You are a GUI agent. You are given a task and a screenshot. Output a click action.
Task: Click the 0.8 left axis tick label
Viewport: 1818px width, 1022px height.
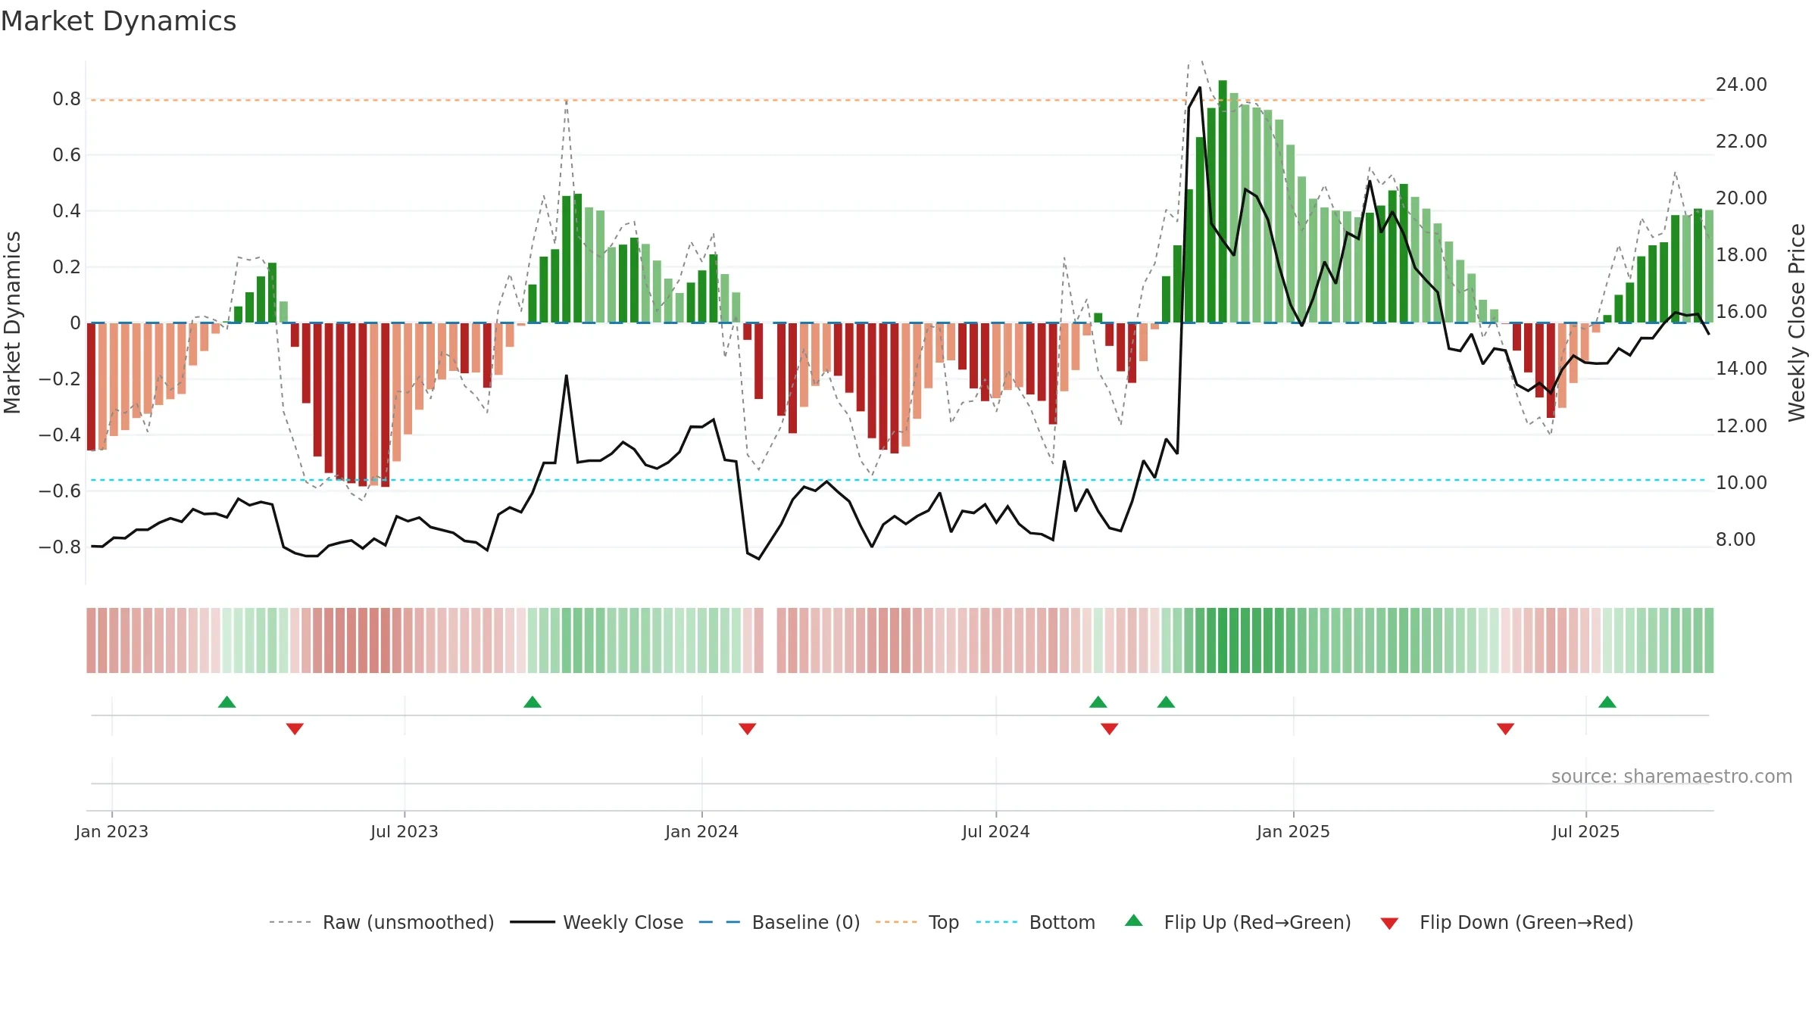click(x=67, y=99)
